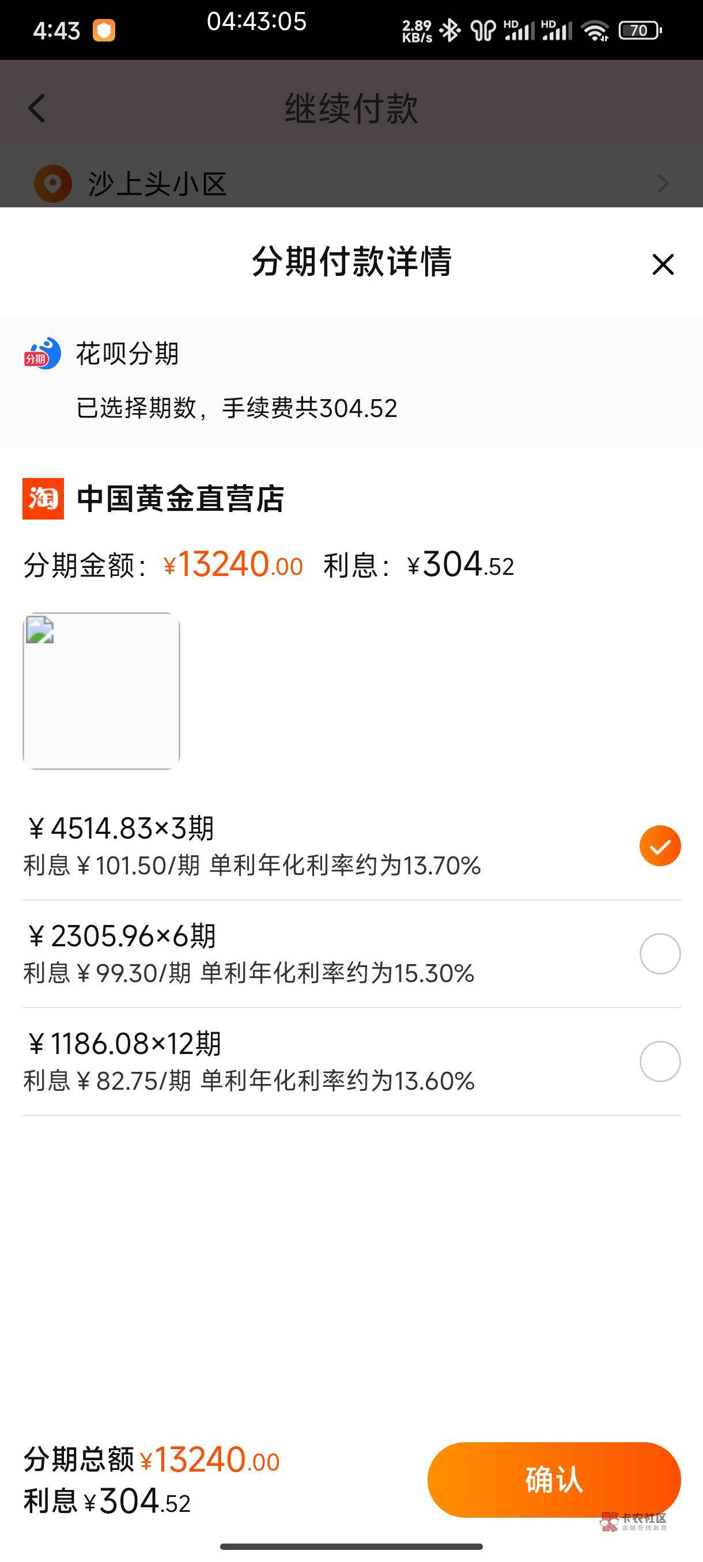Choose the 12期 installment radio button
Image resolution: width=703 pixels, height=1562 pixels.
pos(660,1060)
